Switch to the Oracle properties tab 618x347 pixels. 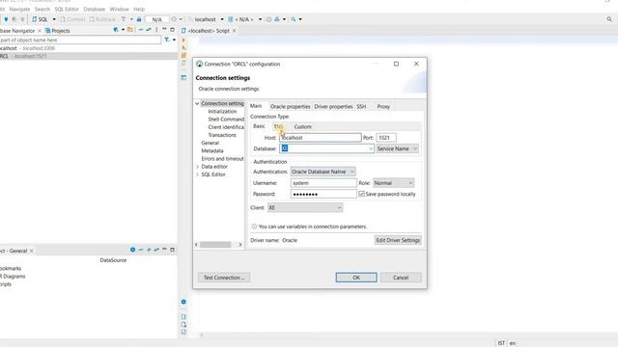point(290,107)
